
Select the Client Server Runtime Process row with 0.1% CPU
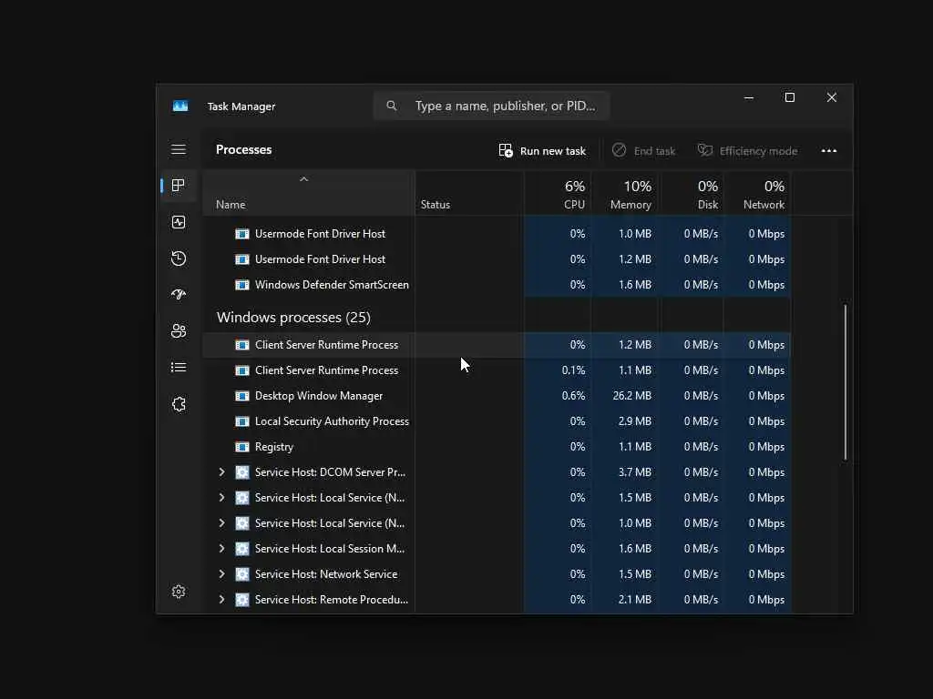coord(497,370)
